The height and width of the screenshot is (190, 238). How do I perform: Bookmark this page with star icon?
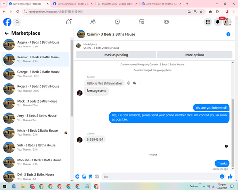[x=201, y=12]
